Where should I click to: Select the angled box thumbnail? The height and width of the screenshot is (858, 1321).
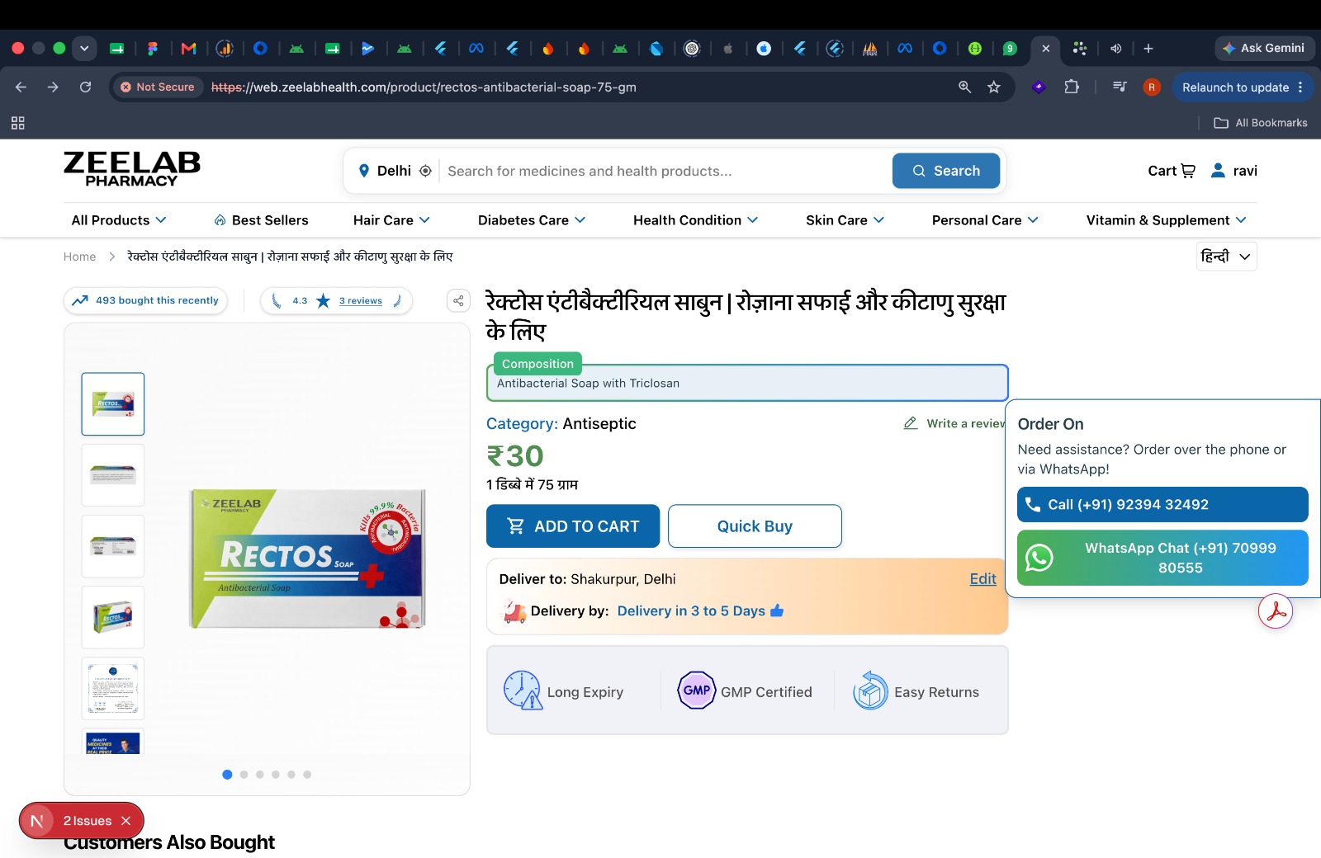[x=113, y=617]
